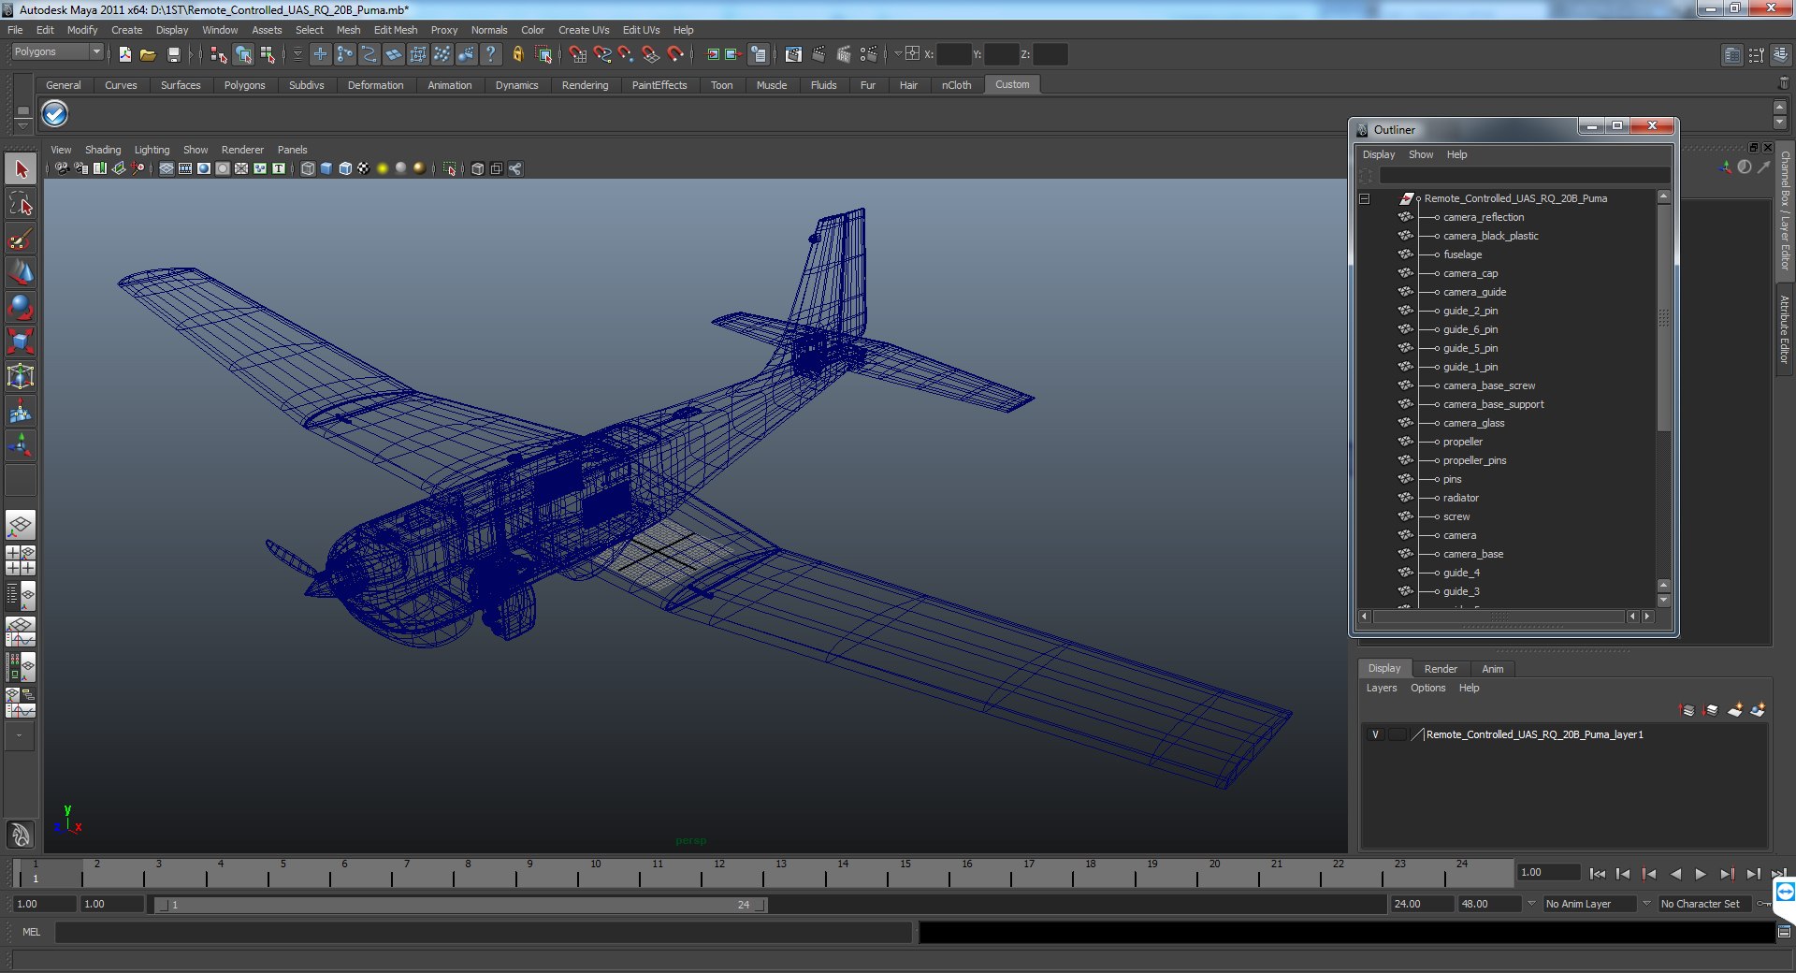1796x973 pixels.
Task: Toggle wireframe on shaded viewport button
Action: (345, 169)
